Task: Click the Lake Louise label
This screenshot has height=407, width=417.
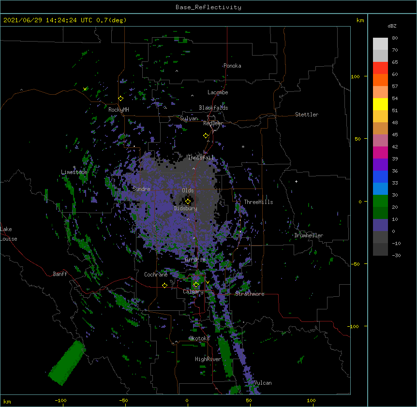Action: (x=9, y=234)
